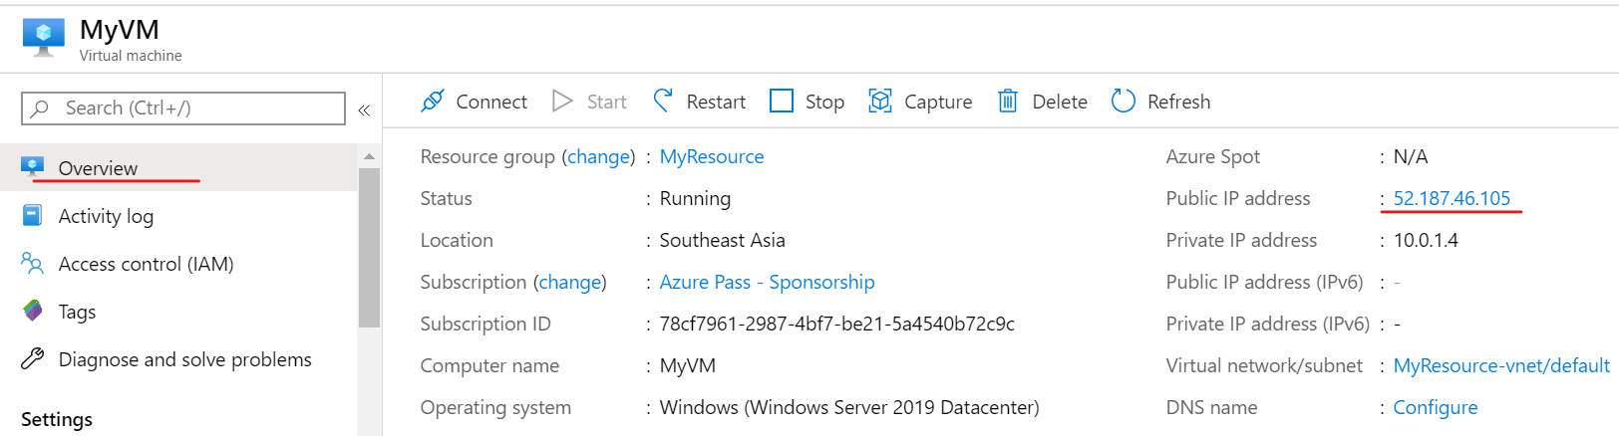The height and width of the screenshot is (436, 1619).
Task: Click the Capture button label
Action: pos(938,102)
